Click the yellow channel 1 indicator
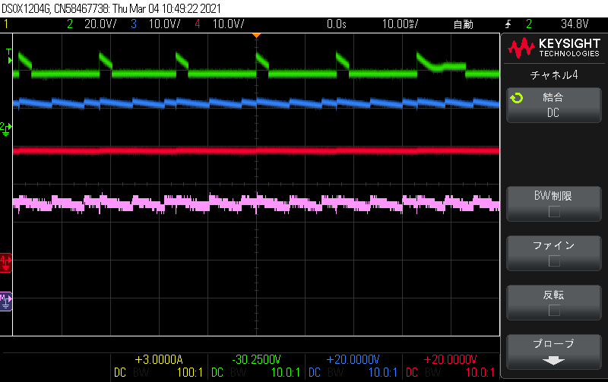 tap(6, 24)
